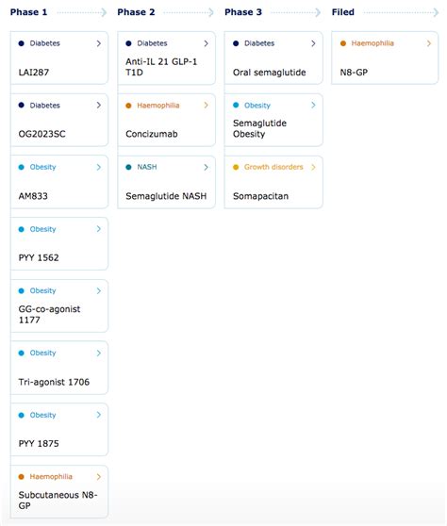Image resolution: width=447 pixels, height=526 pixels.
Task: Select the Phase 3 column header
Action: [243, 12]
